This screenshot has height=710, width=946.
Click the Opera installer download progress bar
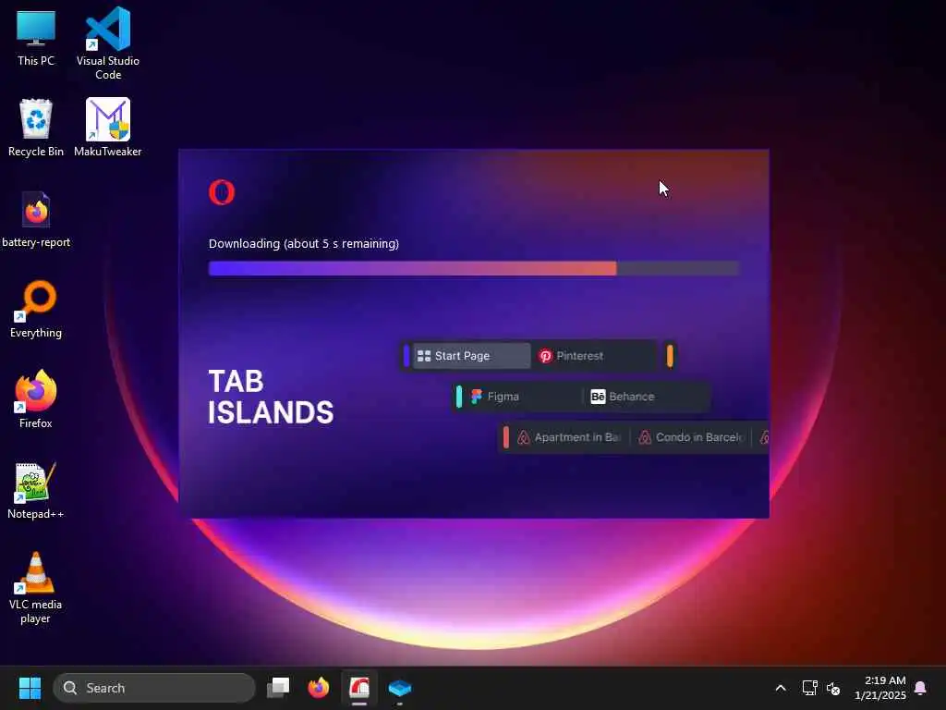[474, 268]
